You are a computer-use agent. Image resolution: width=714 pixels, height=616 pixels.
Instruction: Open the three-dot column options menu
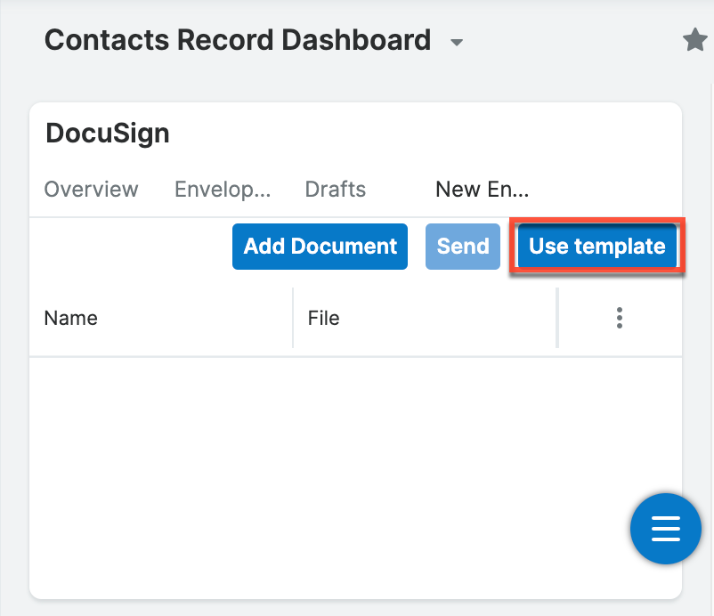pyautogui.click(x=620, y=318)
